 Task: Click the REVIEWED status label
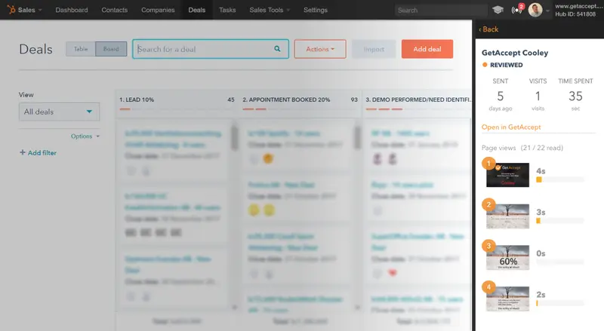tap(506, 65)
